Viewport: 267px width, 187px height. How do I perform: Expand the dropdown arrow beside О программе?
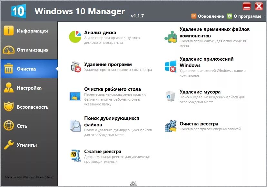click(265, 16)
